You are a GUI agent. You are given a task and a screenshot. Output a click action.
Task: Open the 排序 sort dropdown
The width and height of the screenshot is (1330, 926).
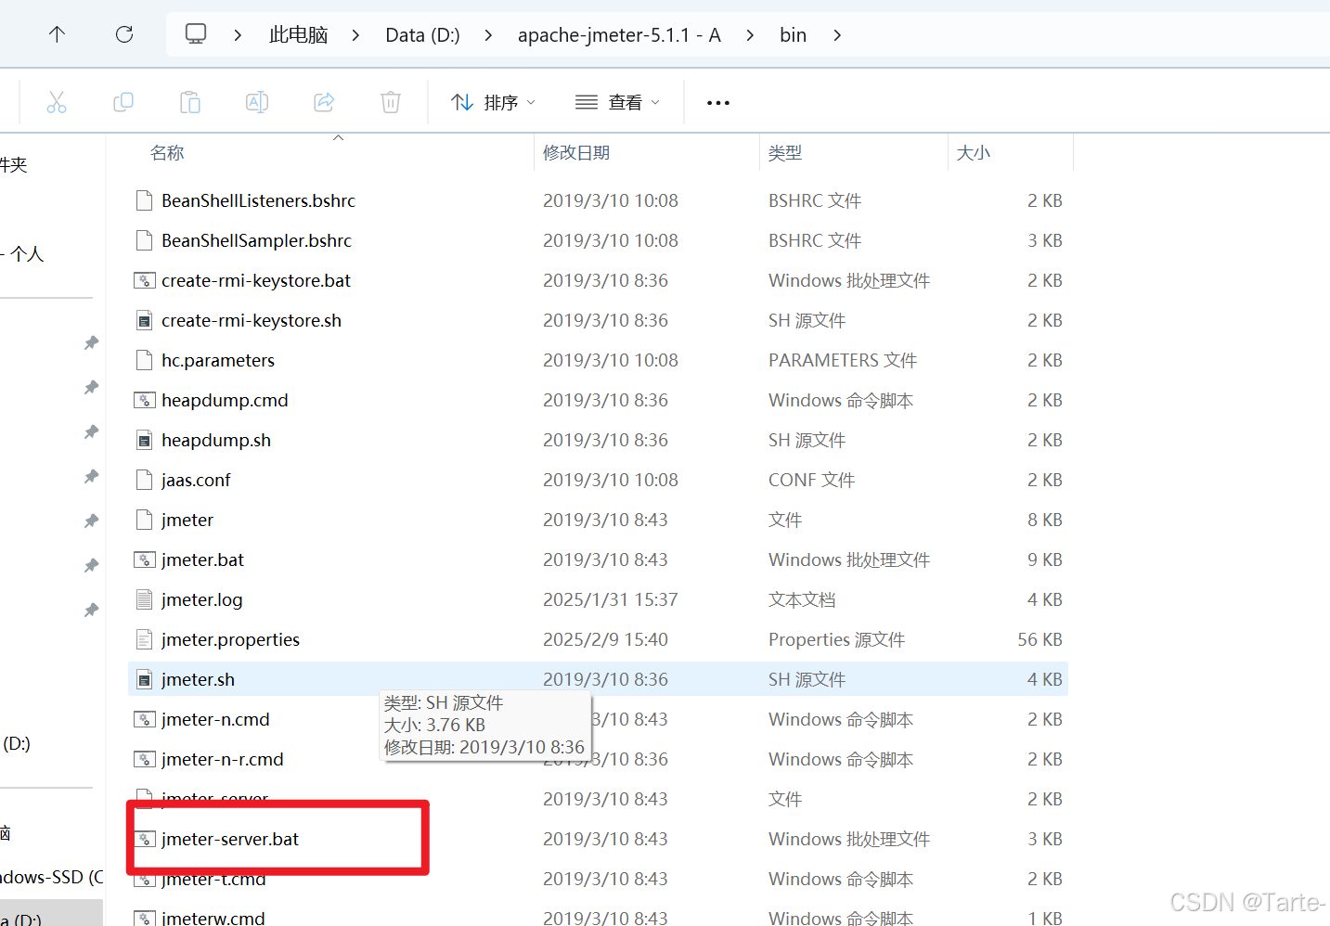tap(493, 102)
